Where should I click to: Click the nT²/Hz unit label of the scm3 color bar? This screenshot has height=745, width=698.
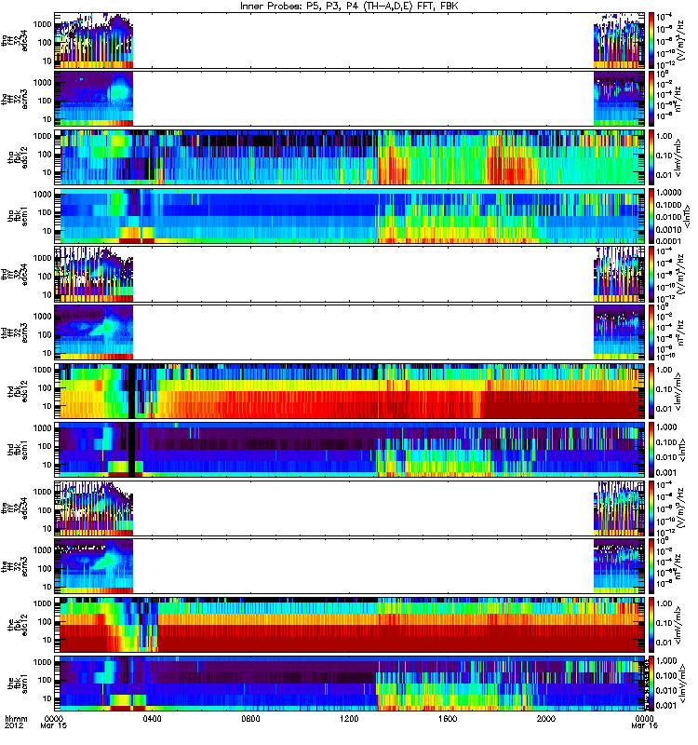pos(678,566)
